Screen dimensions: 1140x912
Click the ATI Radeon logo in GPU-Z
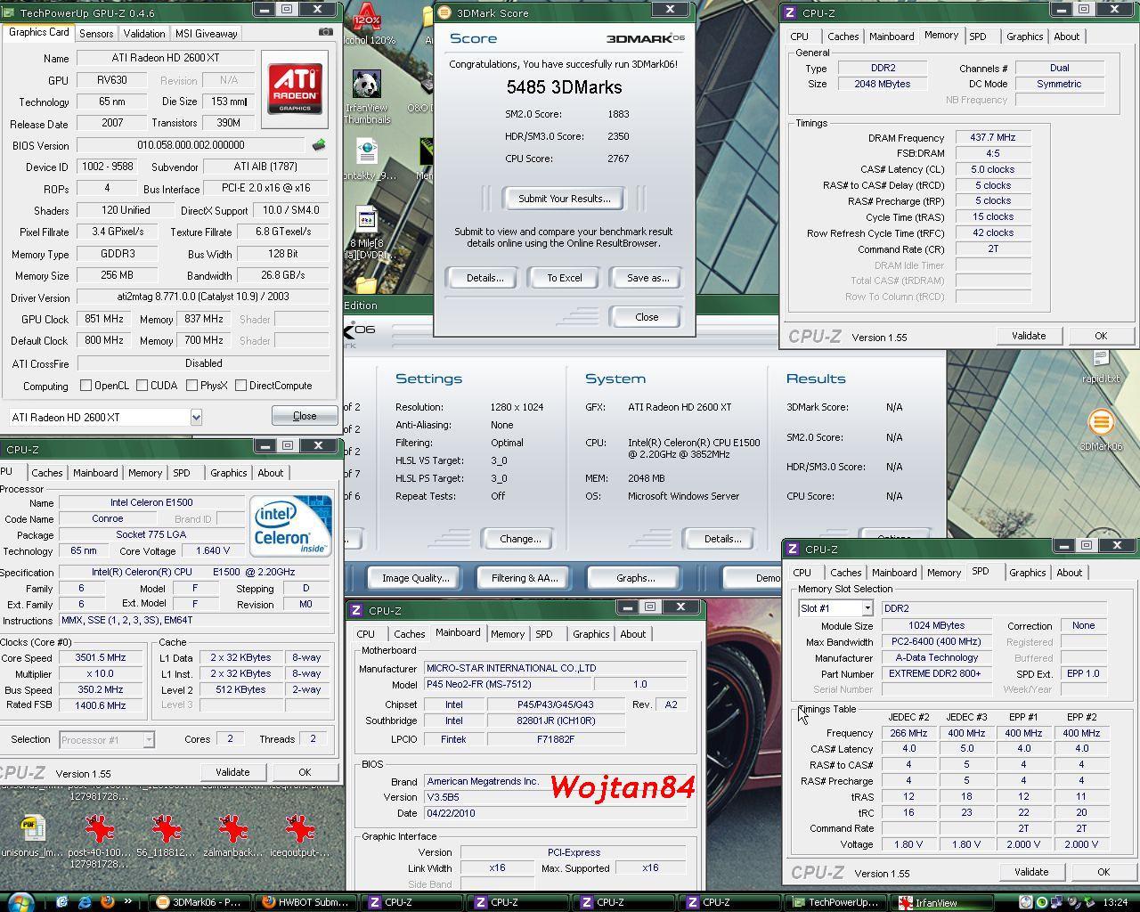tap(295, 89)
